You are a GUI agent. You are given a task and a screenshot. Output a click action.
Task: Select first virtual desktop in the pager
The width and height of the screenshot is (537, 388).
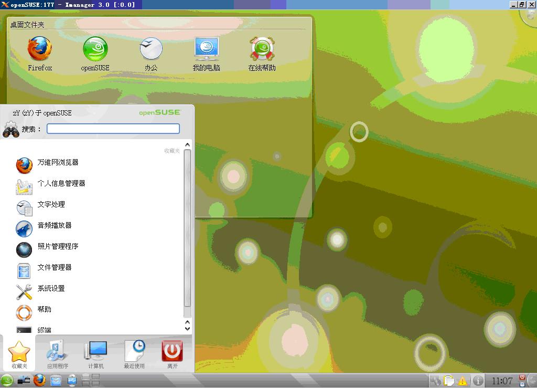pos(85,377)
